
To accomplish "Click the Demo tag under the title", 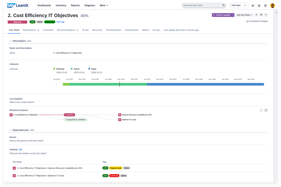I will [x=40, y=22].
